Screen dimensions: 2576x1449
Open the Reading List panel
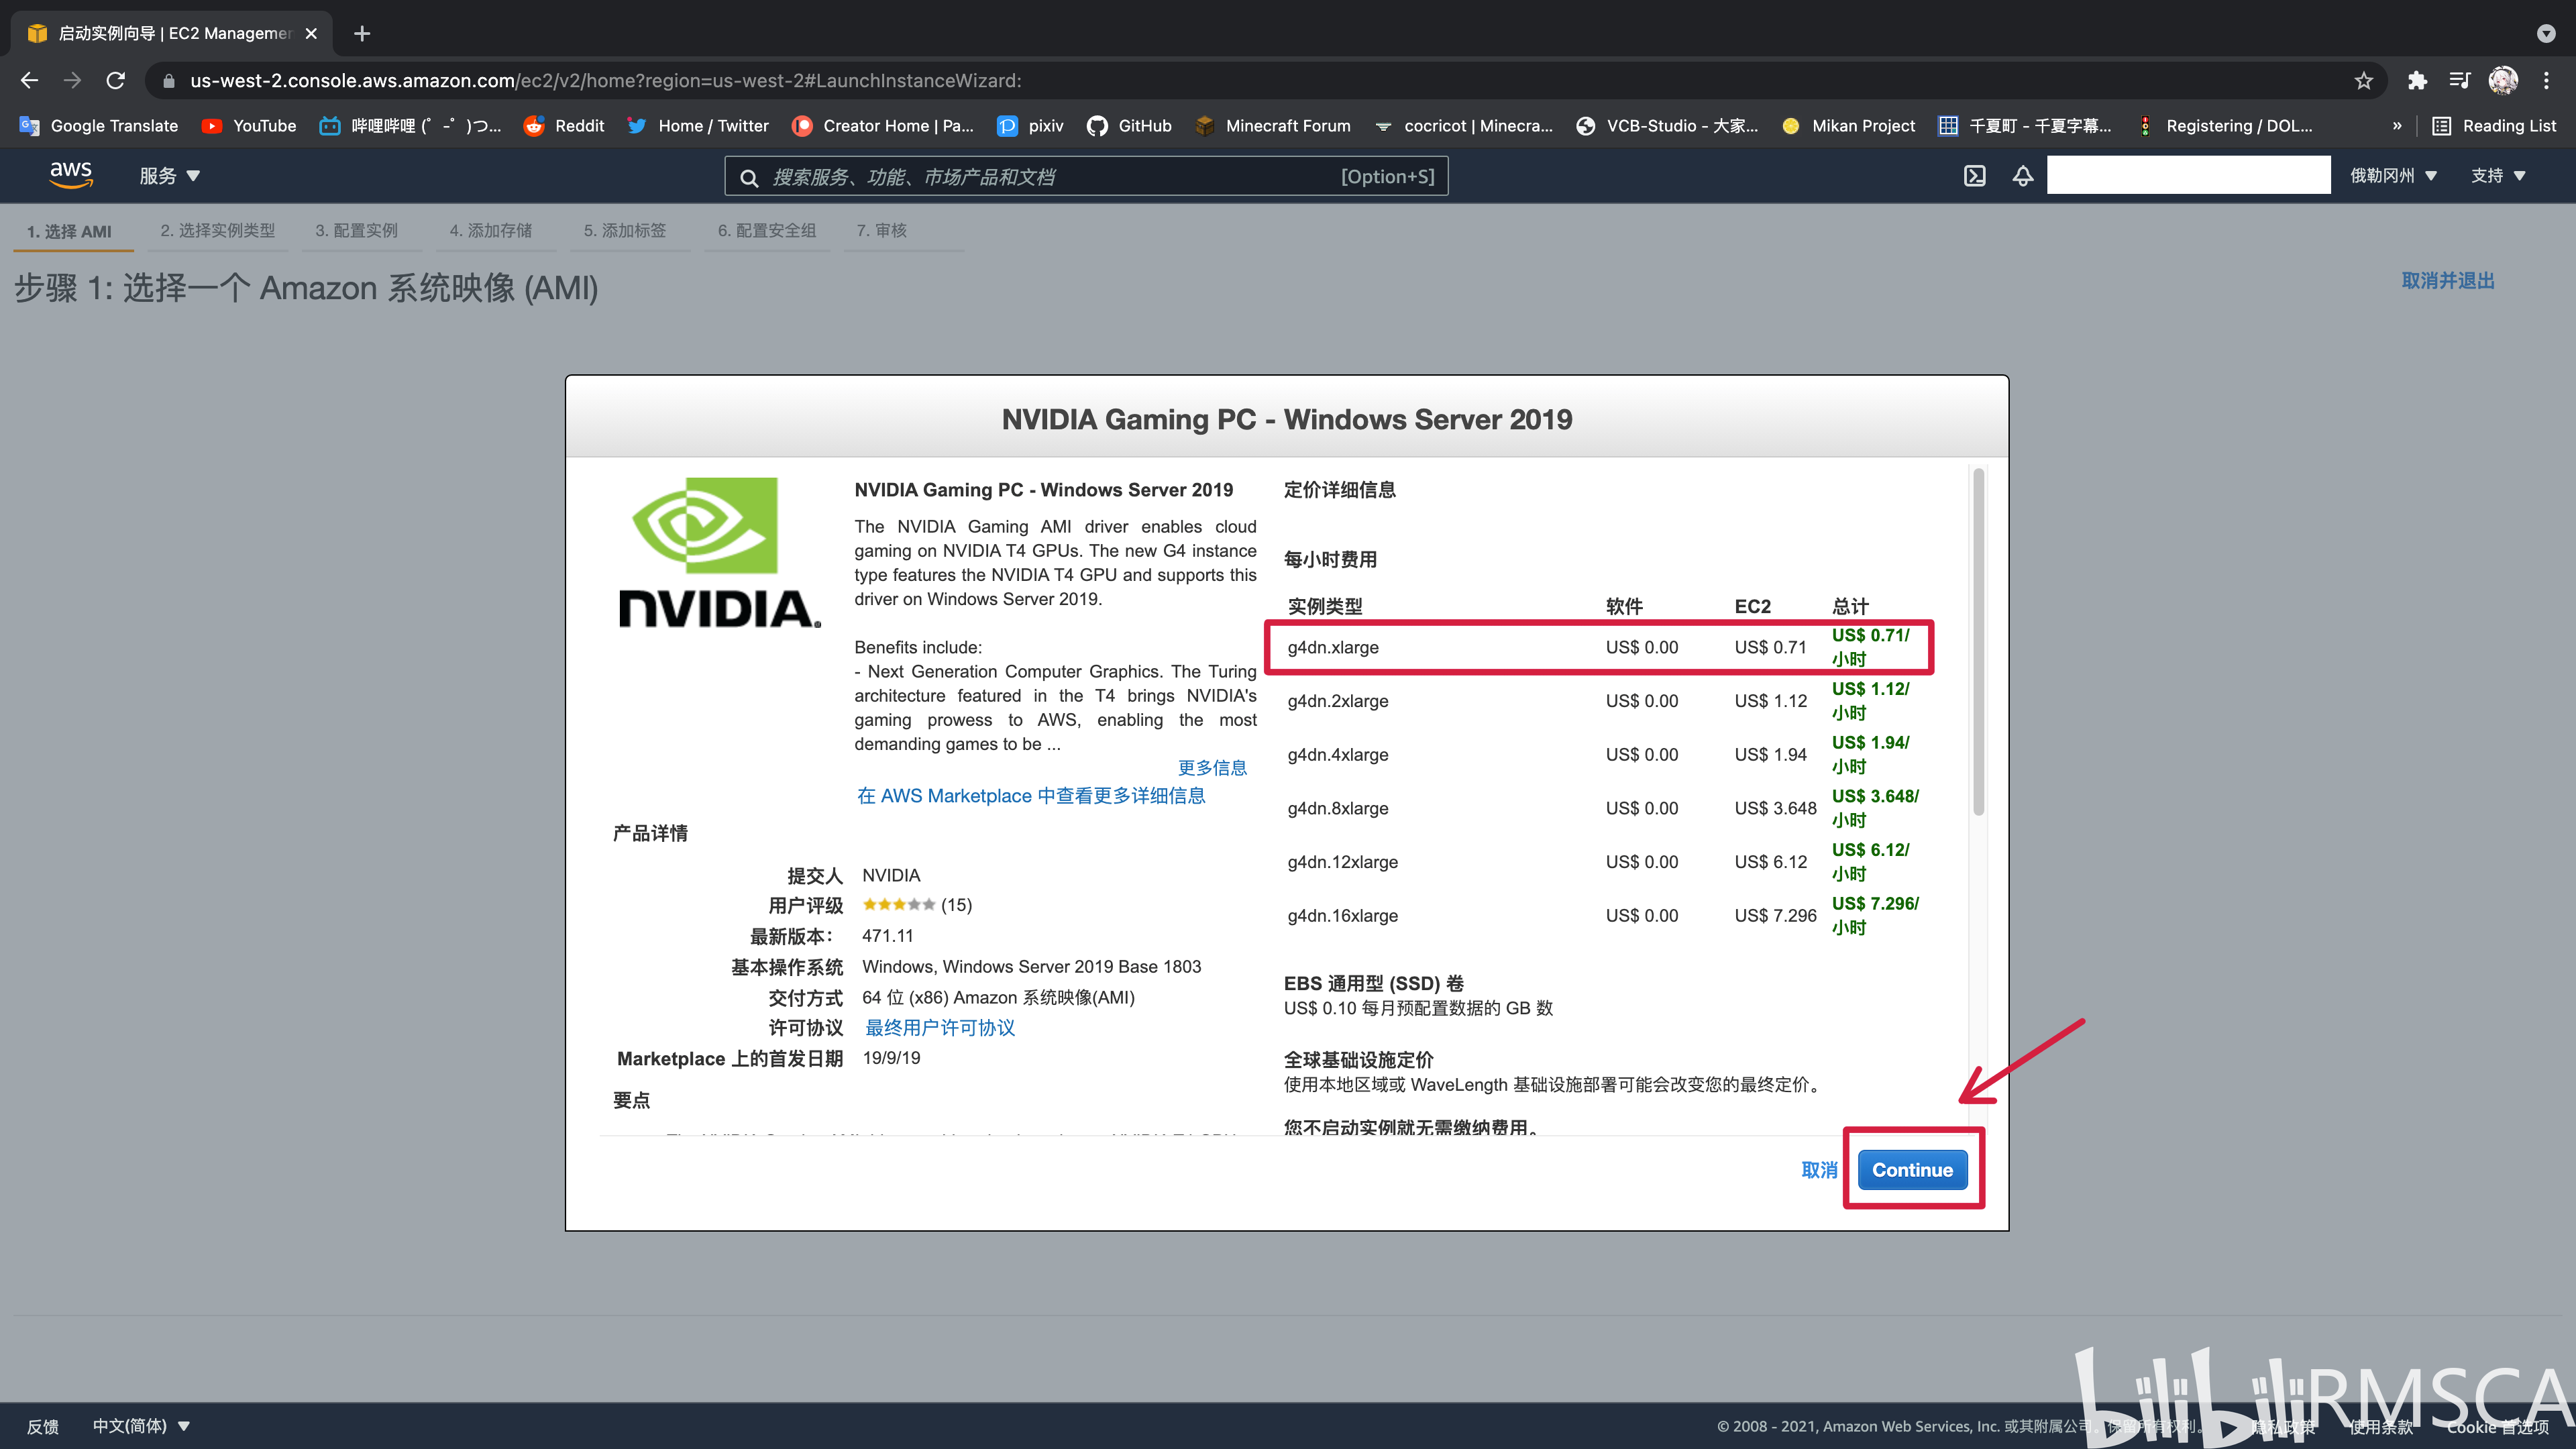tap(2494, 126)
